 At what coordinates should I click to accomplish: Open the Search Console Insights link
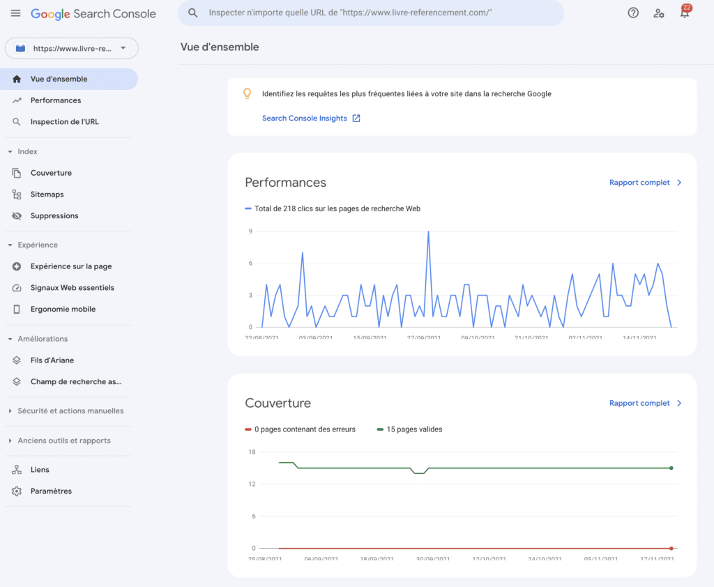pyautogui.click(x=304, y=119)
